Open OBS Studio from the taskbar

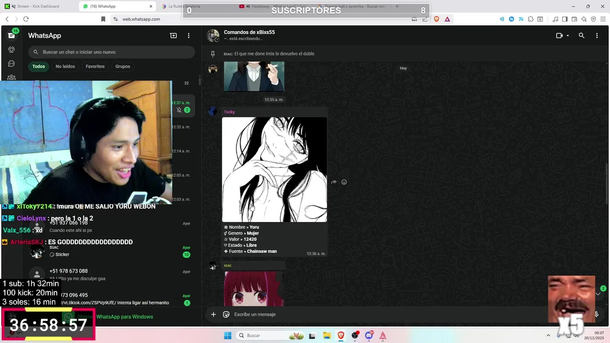coord(355,335)
